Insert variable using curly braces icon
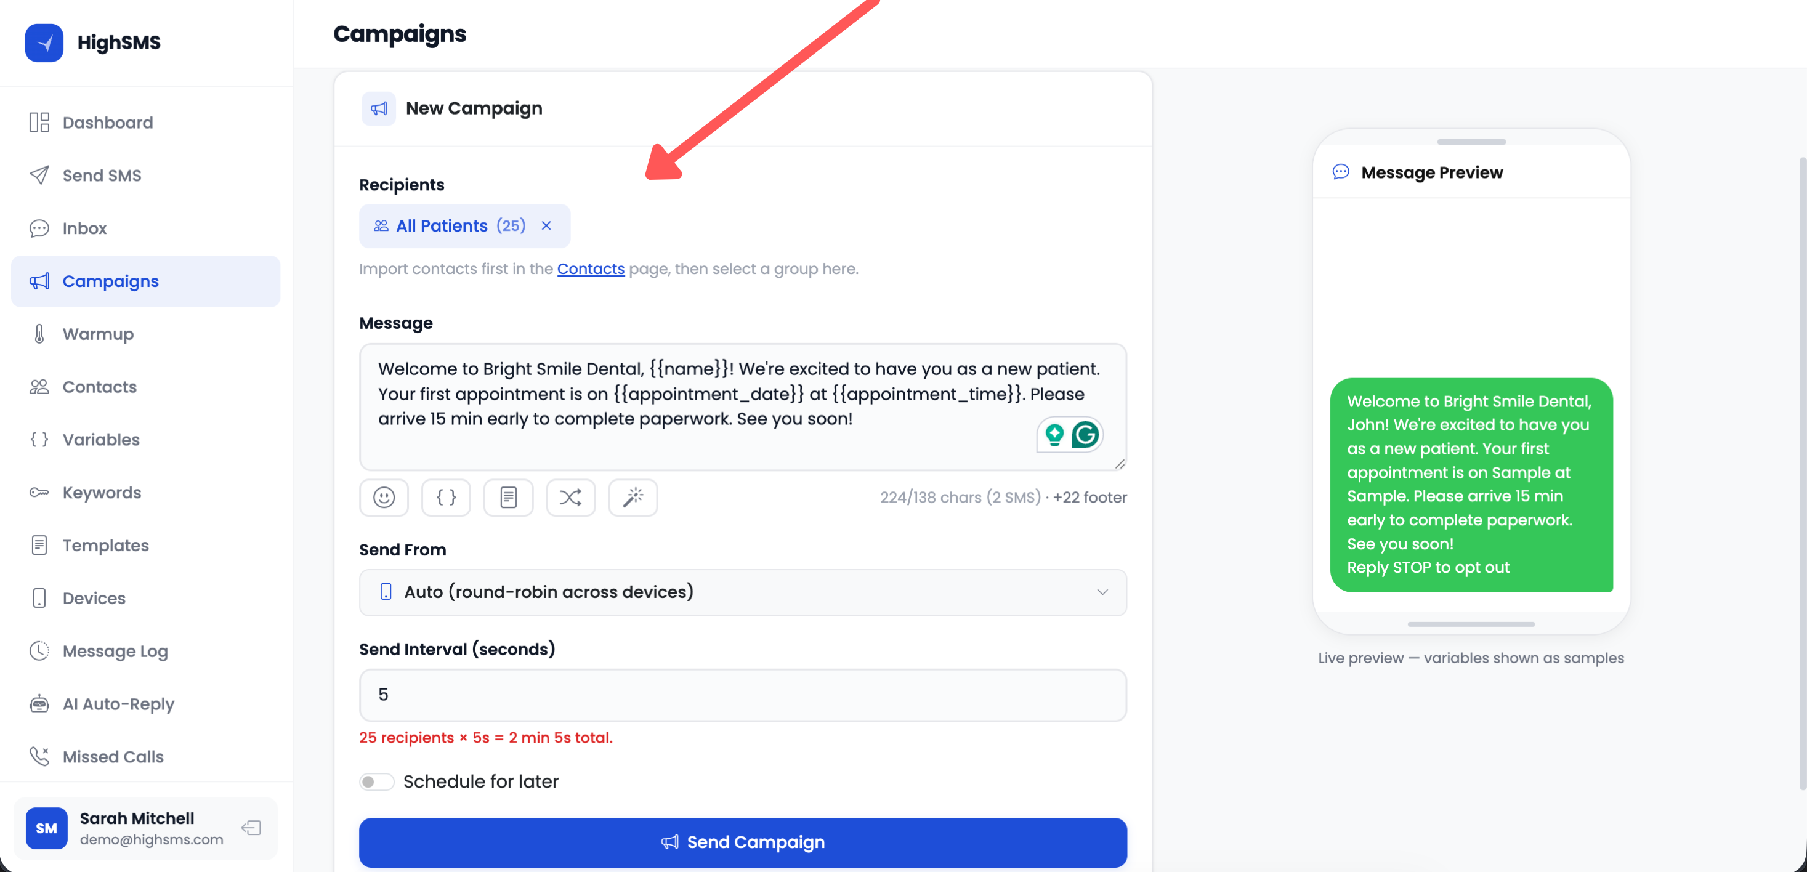1807x872 pixels. click(x=446, y=498)
